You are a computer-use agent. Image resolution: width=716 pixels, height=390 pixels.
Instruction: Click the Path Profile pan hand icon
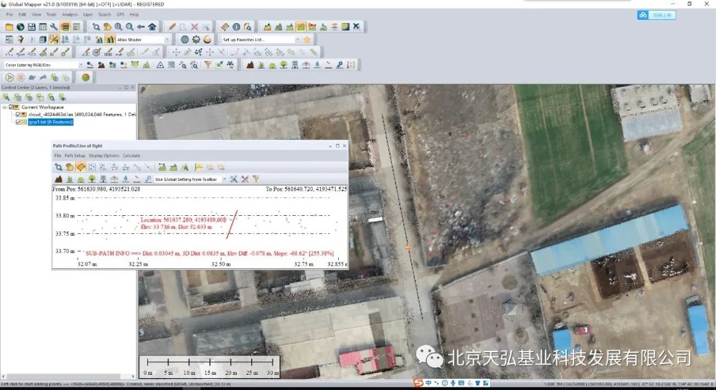(x=70, y=168)
